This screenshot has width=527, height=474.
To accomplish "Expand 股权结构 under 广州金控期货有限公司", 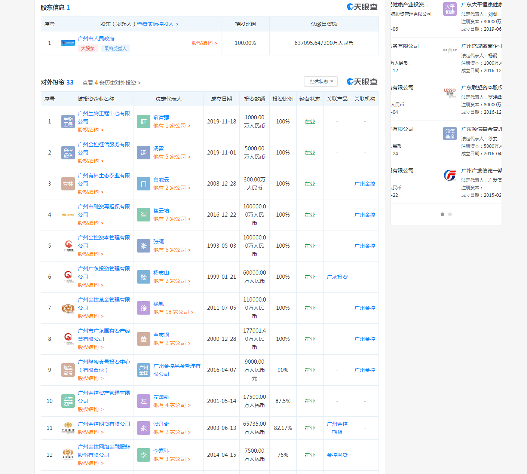I will coord(91,432).
